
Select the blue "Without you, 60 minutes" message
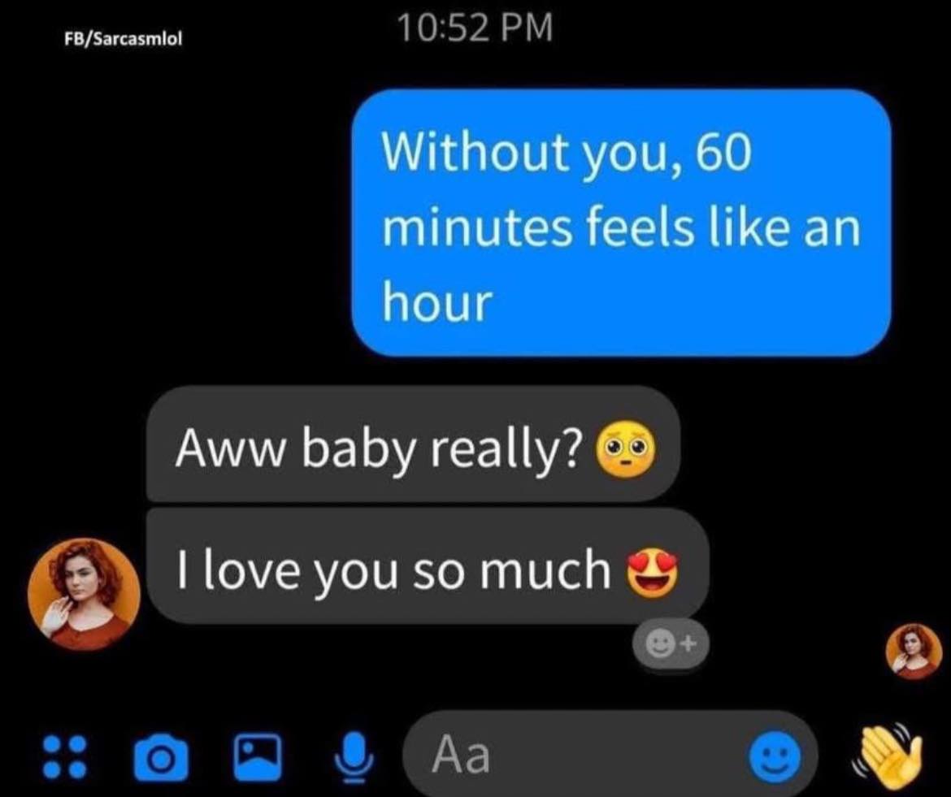pos(622,223)
